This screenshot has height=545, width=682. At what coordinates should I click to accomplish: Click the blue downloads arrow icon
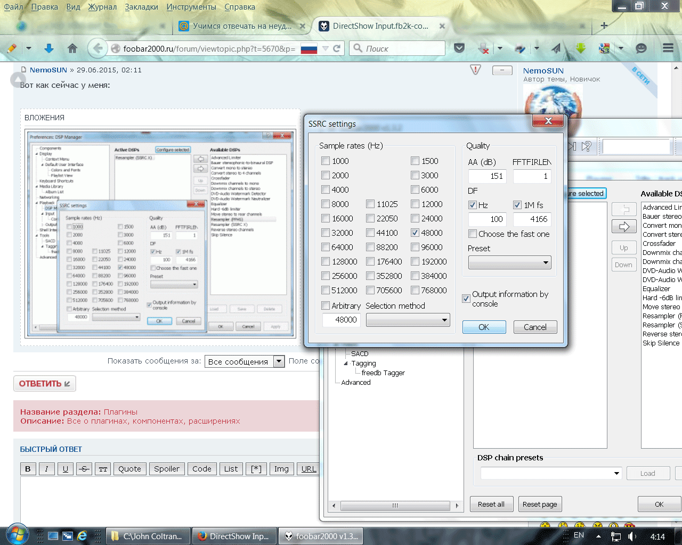[x=49, y=48]
